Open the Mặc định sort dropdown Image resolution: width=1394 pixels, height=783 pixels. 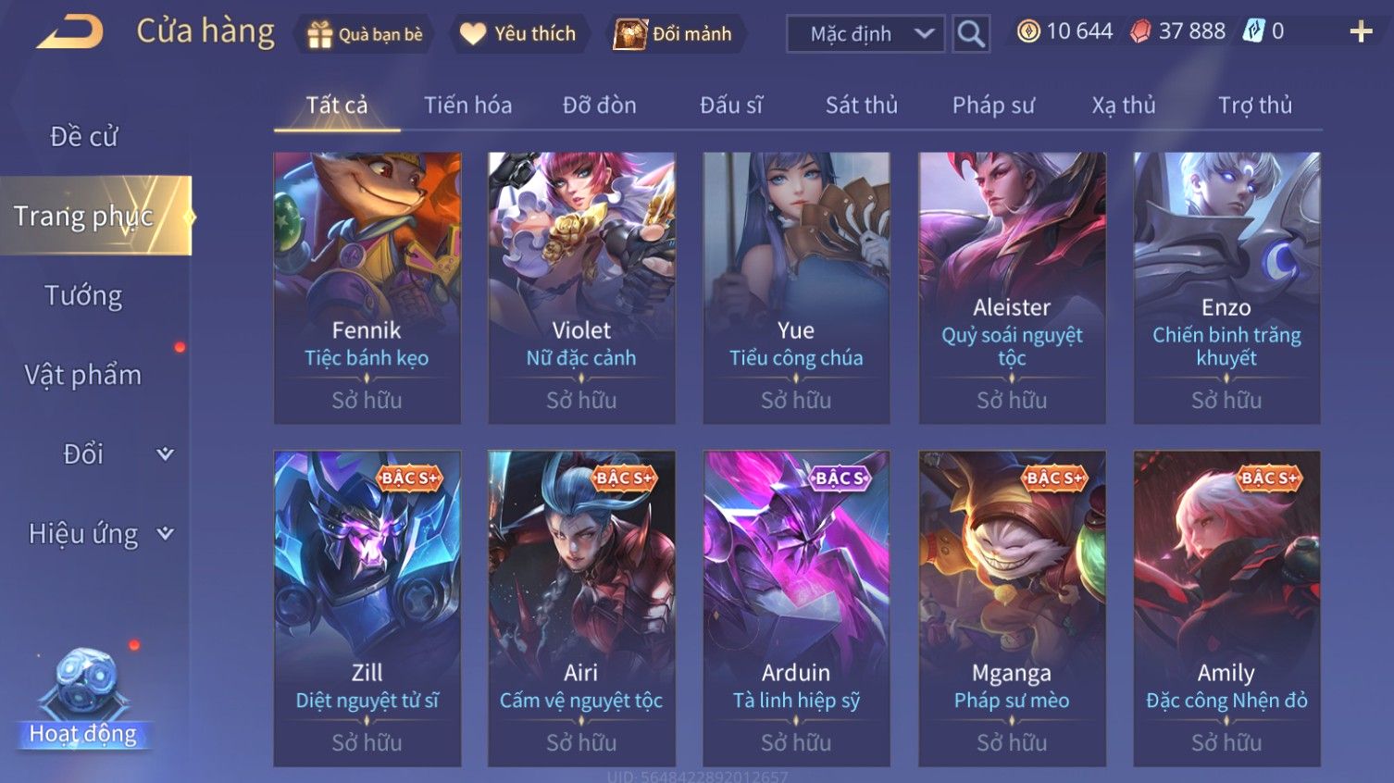point(865,34)
